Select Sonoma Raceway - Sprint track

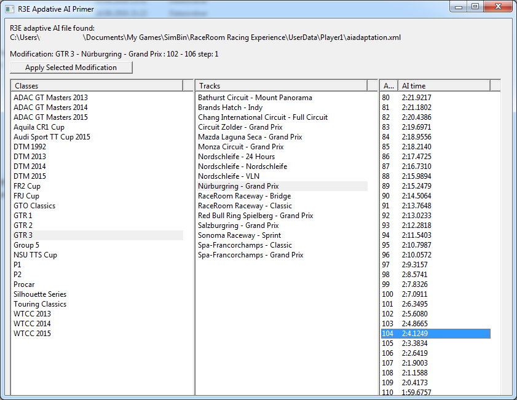coord(282,235)
